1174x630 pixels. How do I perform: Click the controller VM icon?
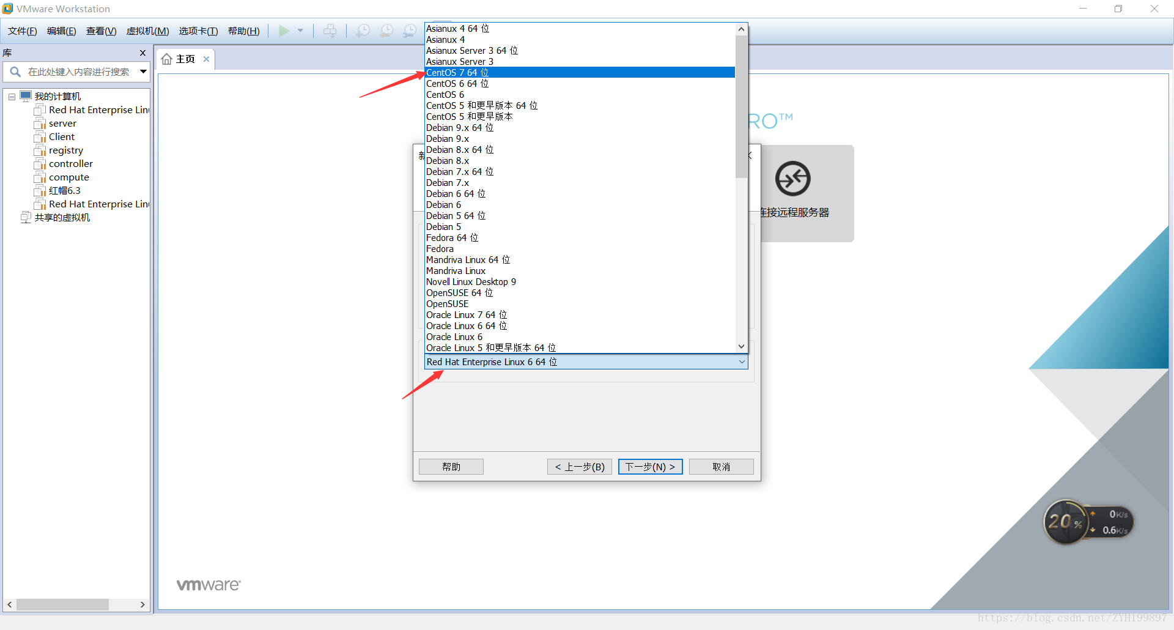pyautogui.click(x=40, y=164)
